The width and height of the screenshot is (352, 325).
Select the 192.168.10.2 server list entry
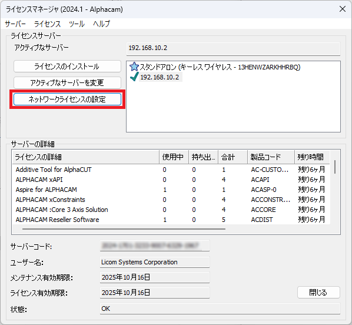(x=160, y=77)
